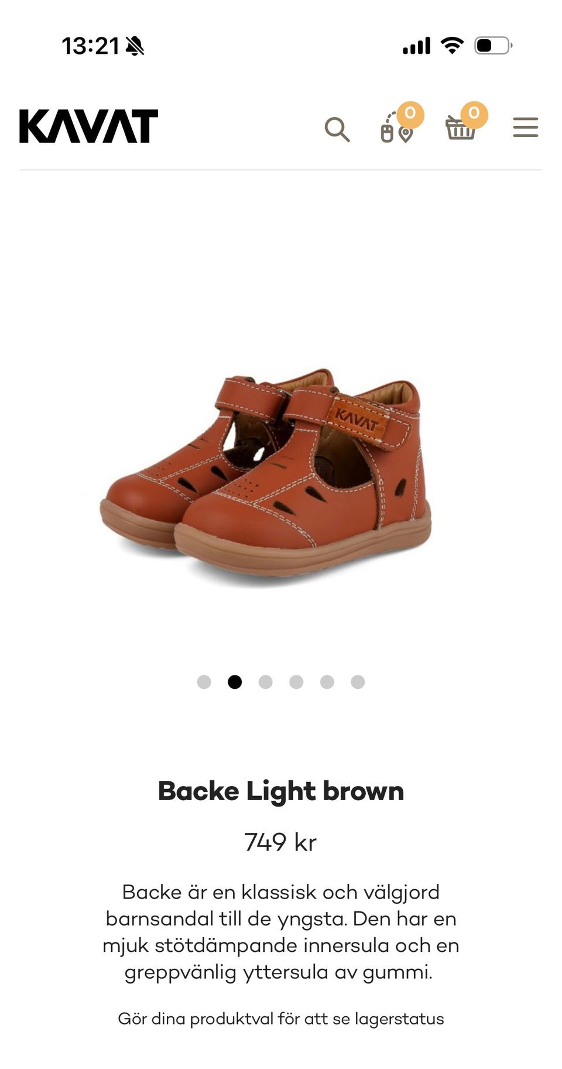The height and width of the screenshot is (1069, 562).
Task: Jump to the fourth carousel image dot
Action: click(296, 682)
